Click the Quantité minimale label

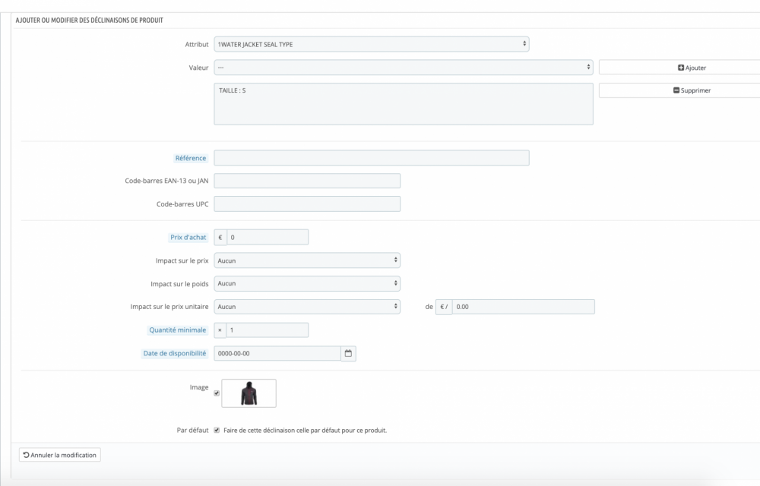tap(177, 330)
